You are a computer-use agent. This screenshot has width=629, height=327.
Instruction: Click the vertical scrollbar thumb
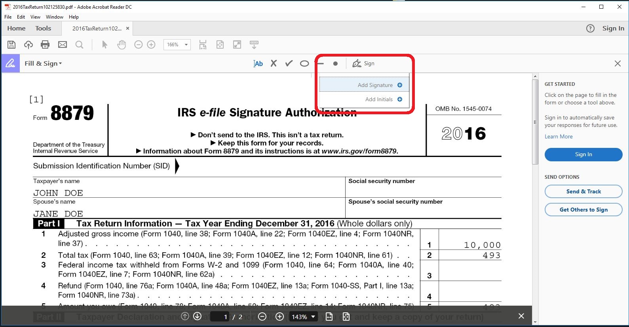tap(535, 122)
